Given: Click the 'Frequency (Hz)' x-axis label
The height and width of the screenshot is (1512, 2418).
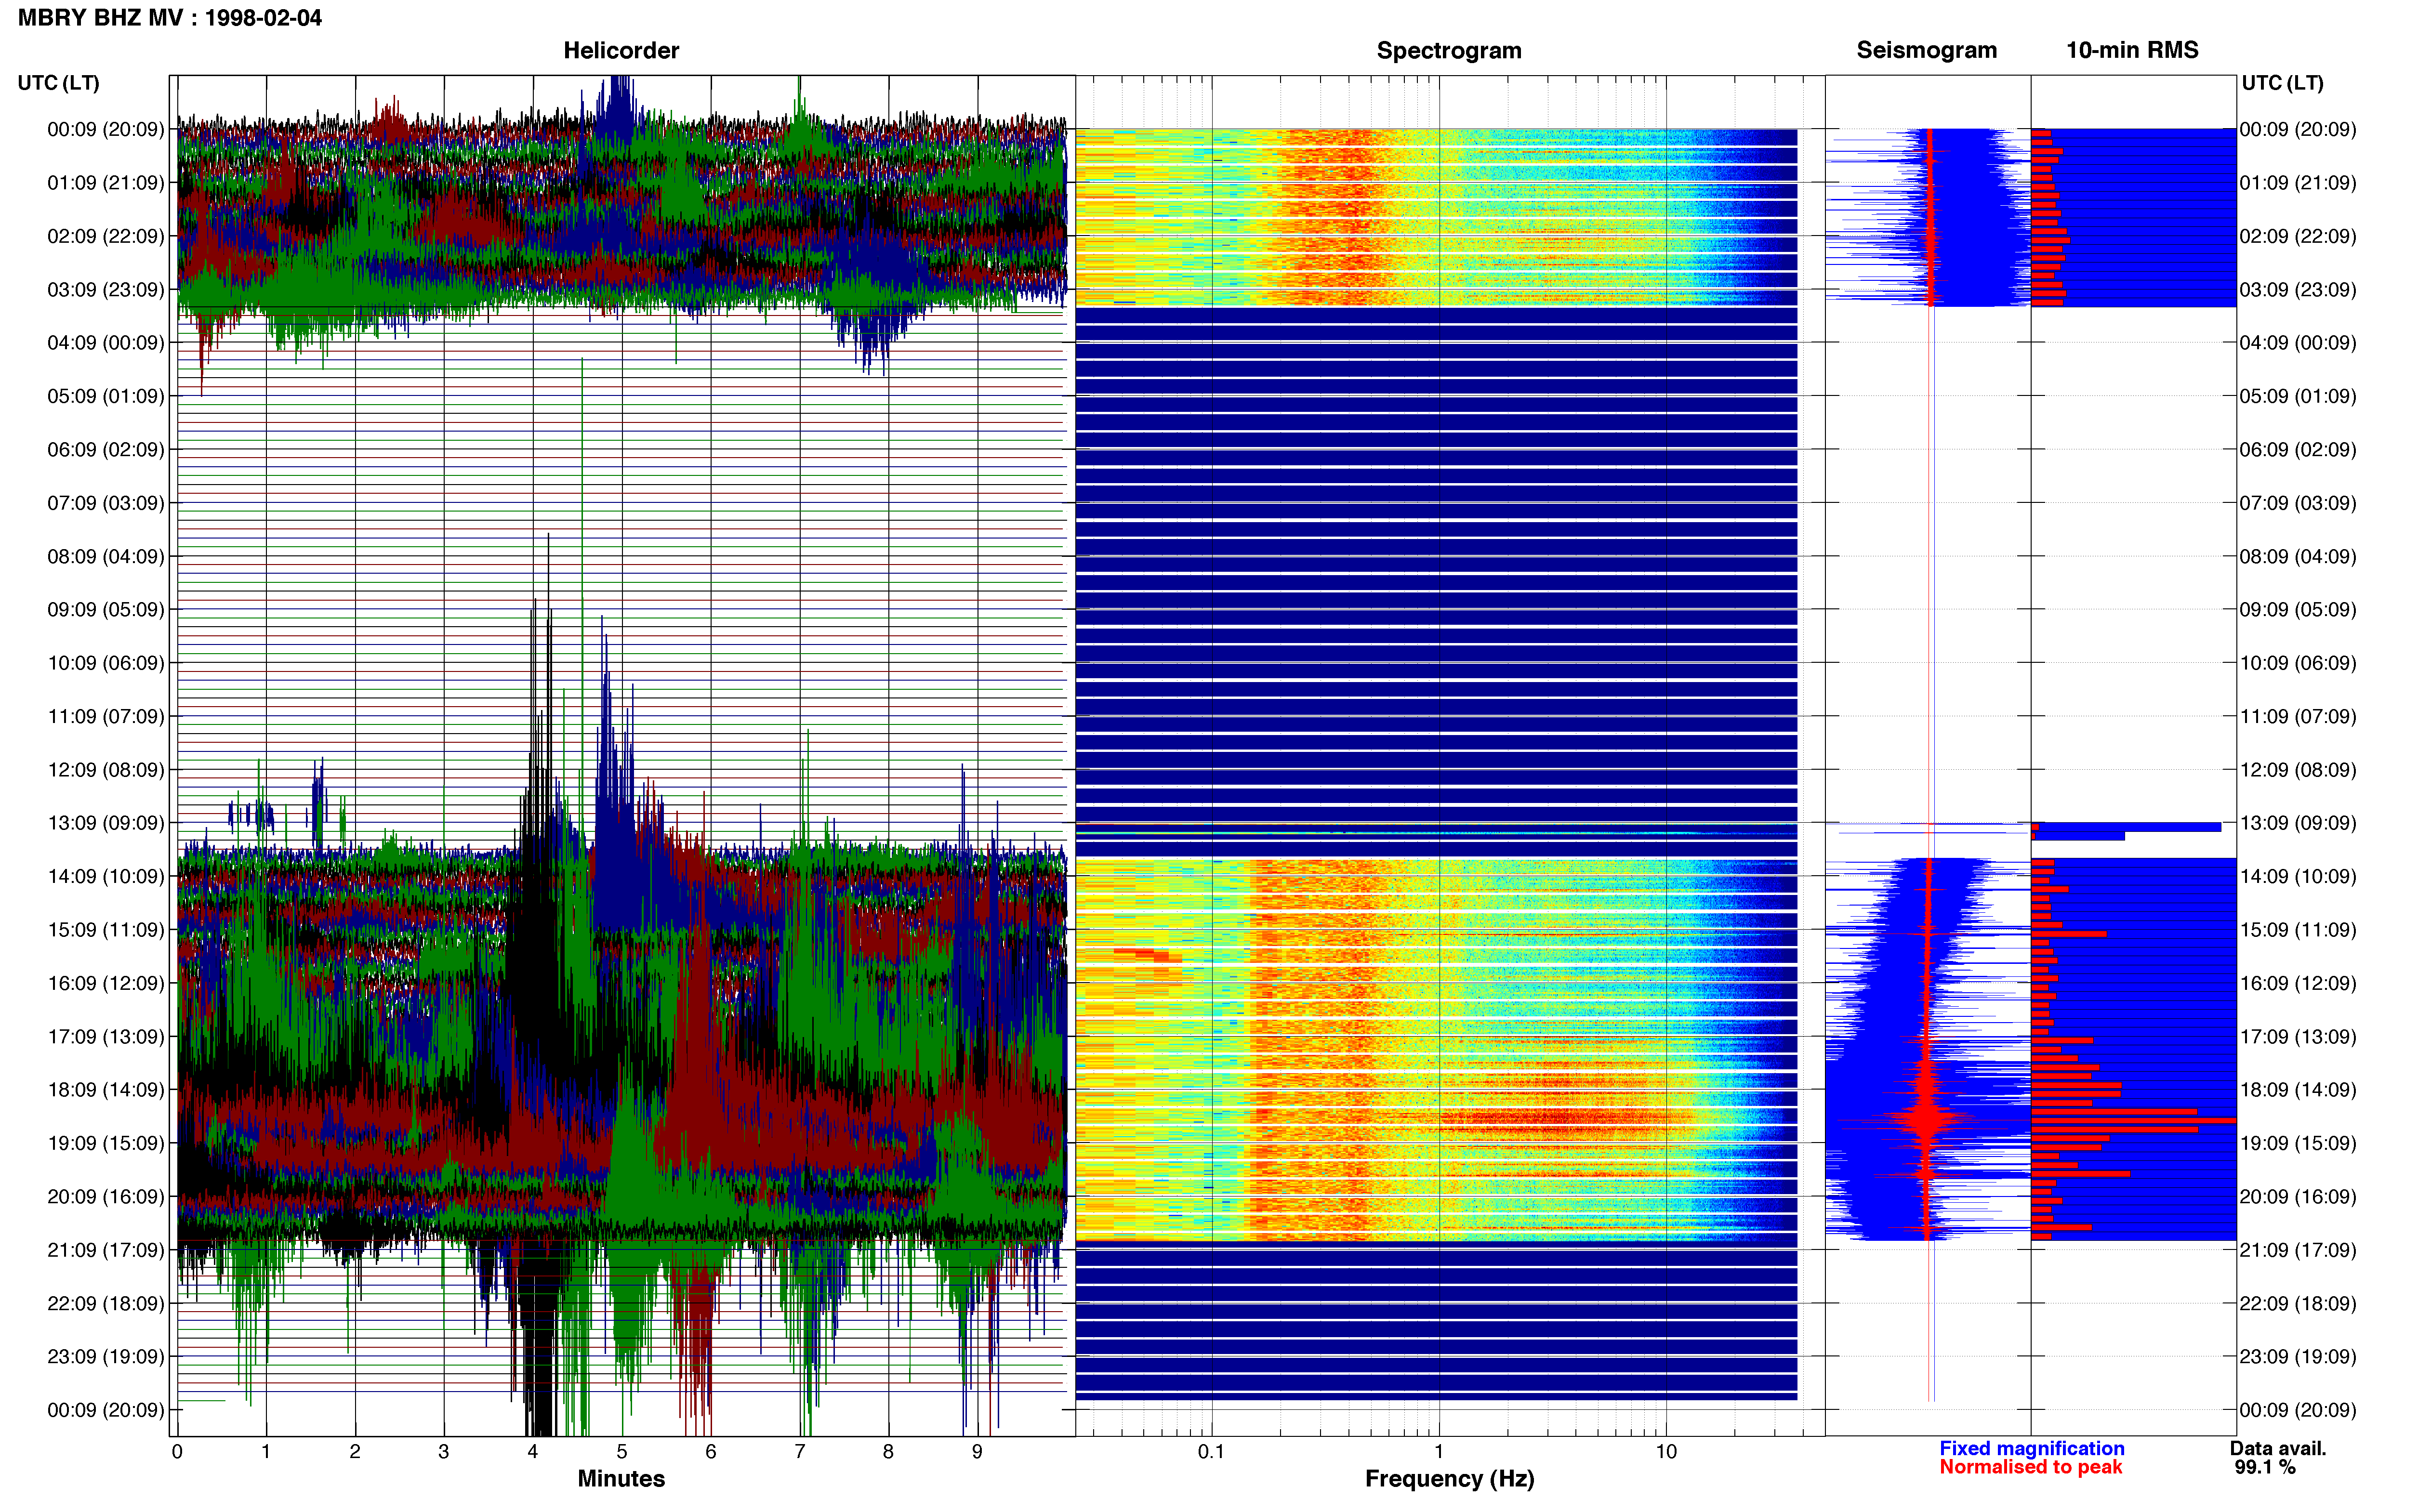Looking at the screenshot, I should point(1449,1479).
